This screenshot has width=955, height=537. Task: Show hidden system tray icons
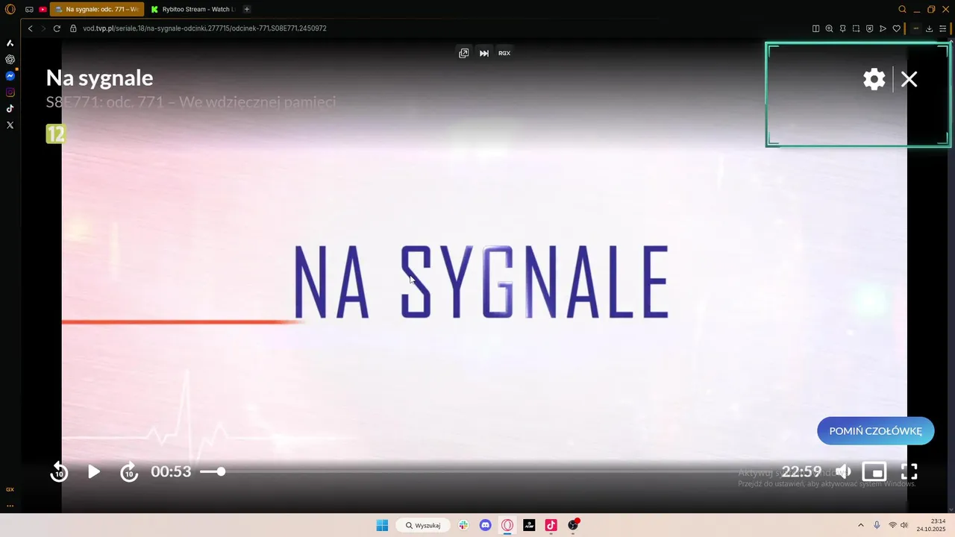(x=861, y=525)
